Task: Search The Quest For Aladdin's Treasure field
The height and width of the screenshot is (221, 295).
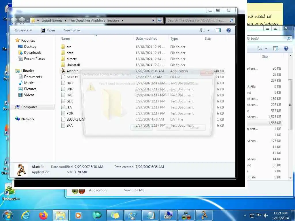Action: (x=200, y=20)
